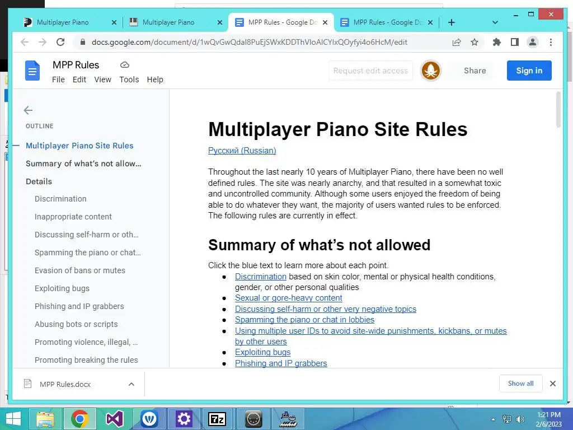Open the tab search chevron
The width and height of the screenshot is (573, 430).
click(495, 22)
